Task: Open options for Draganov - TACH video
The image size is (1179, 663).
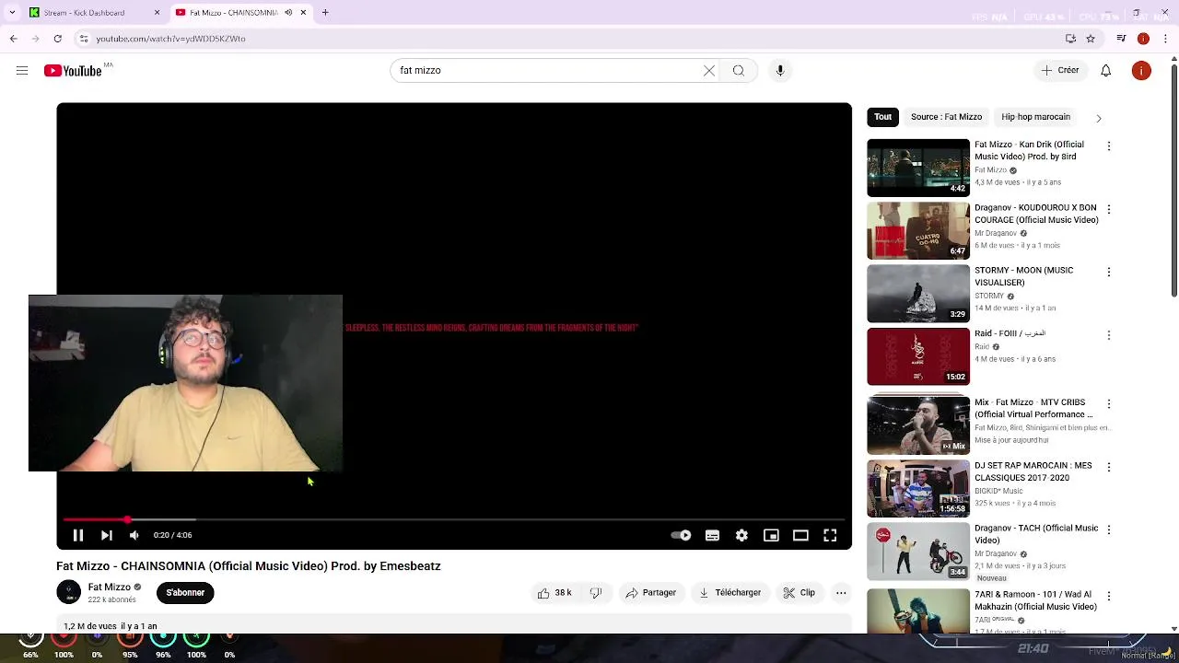Action: tap(1109, 530)
